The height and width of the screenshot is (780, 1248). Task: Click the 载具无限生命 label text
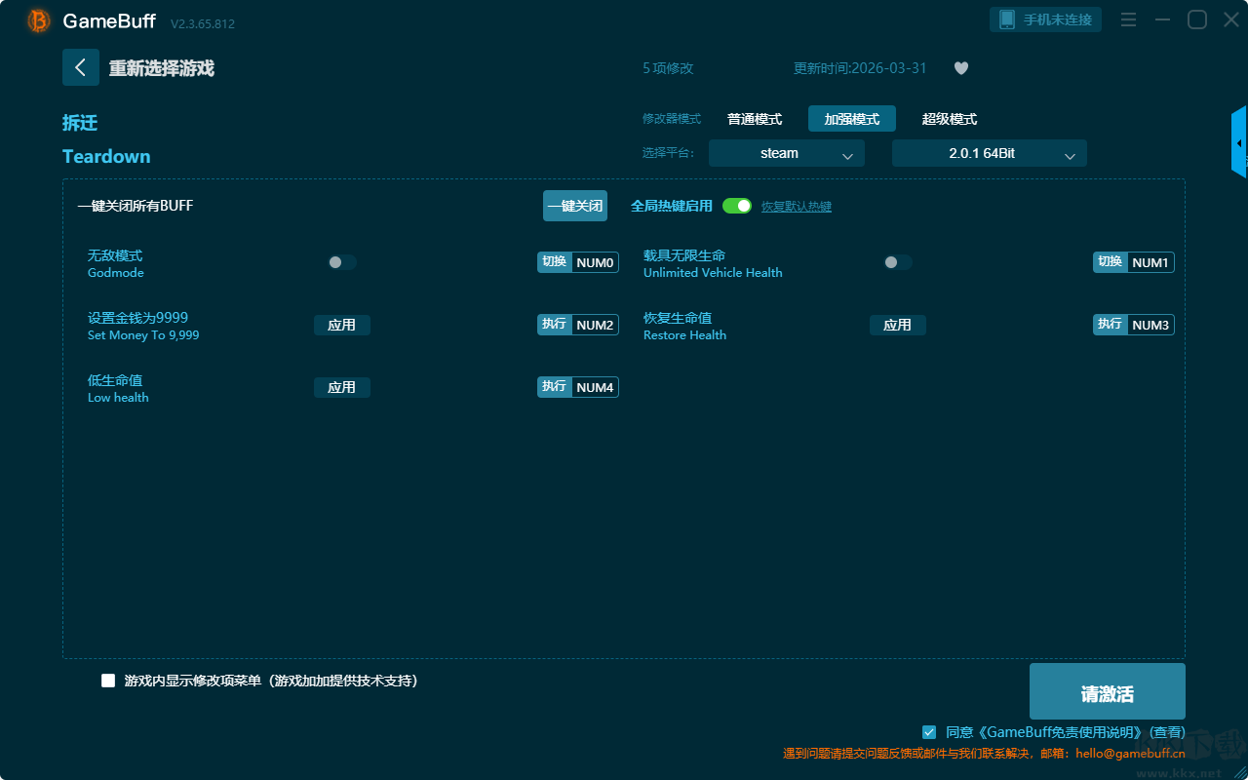684,255
